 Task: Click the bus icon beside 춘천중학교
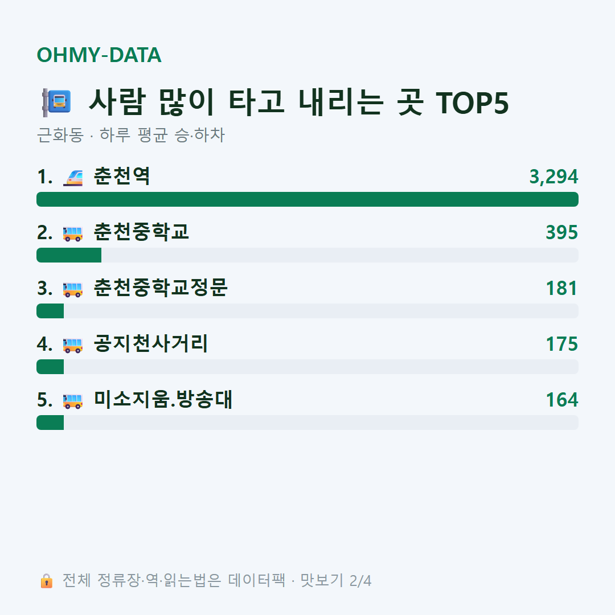73,233
